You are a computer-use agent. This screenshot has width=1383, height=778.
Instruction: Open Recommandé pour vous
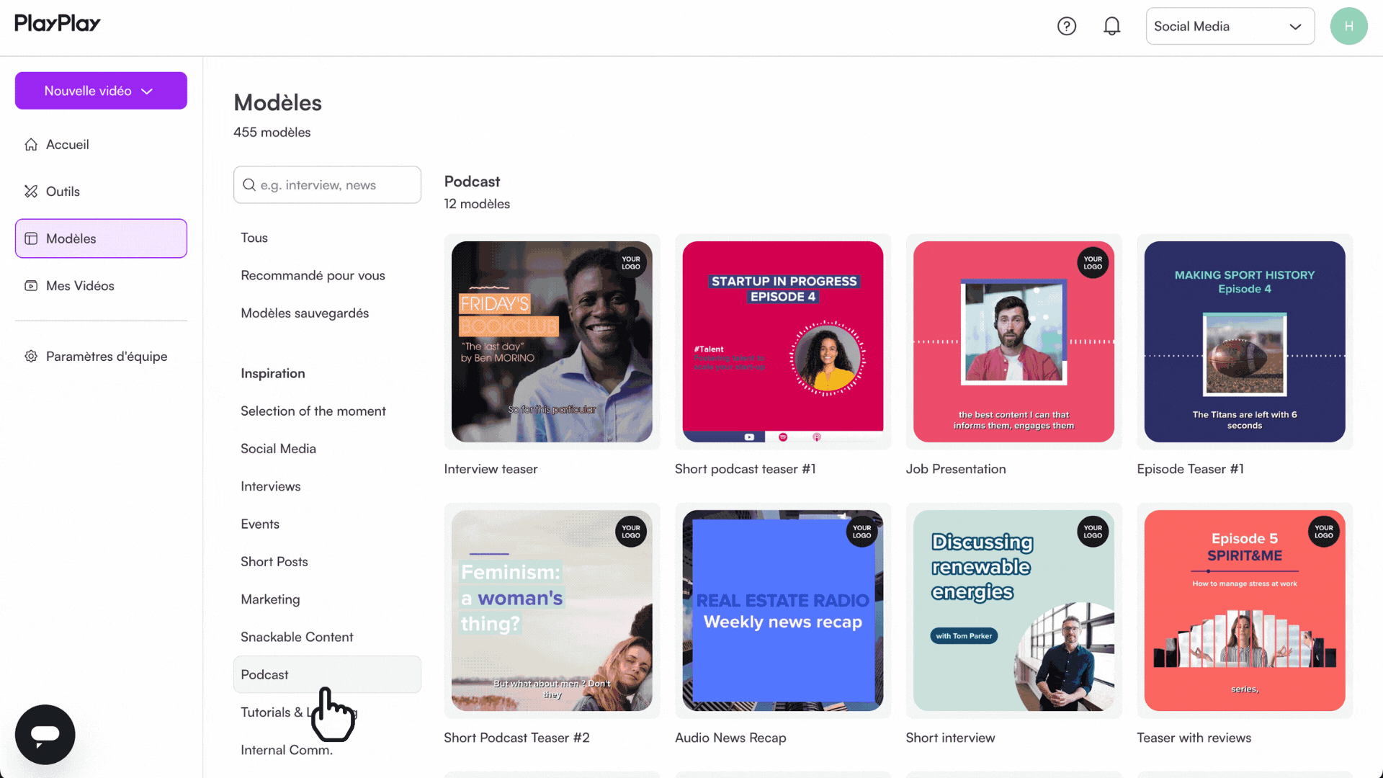click(x=313, y=275)
